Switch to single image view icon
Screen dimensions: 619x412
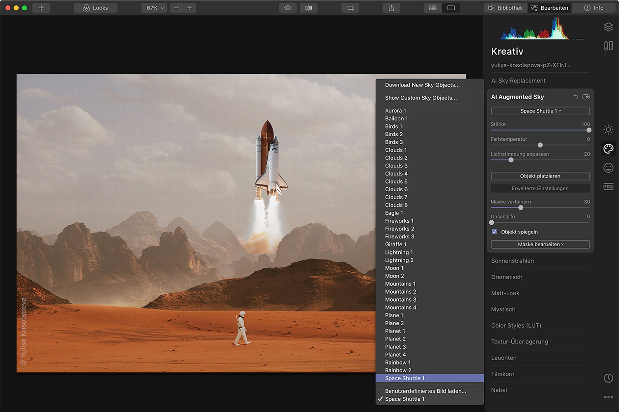[x=451, y=8]
